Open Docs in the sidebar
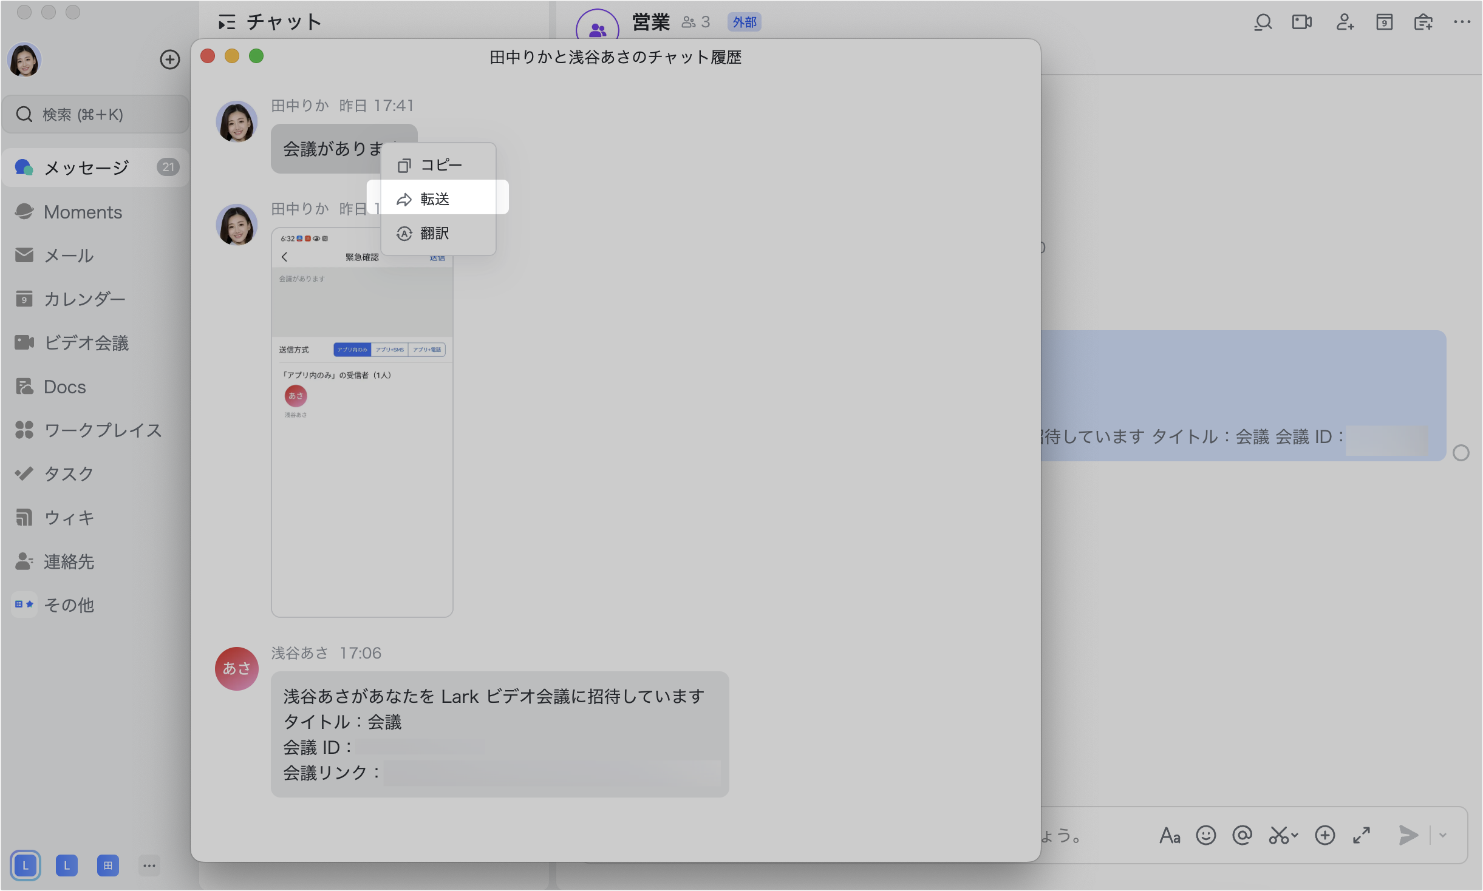The width and height of the screenshot is (1483, 891). 96,387
